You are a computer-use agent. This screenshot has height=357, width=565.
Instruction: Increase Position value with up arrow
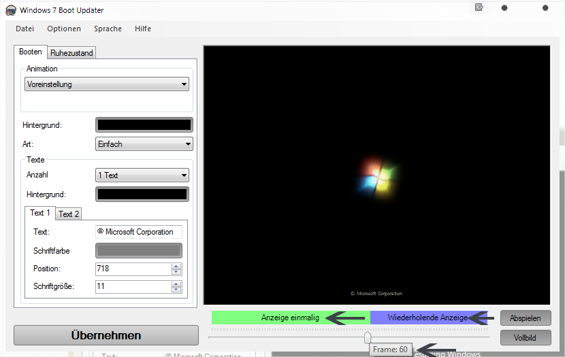click(176, 266)
